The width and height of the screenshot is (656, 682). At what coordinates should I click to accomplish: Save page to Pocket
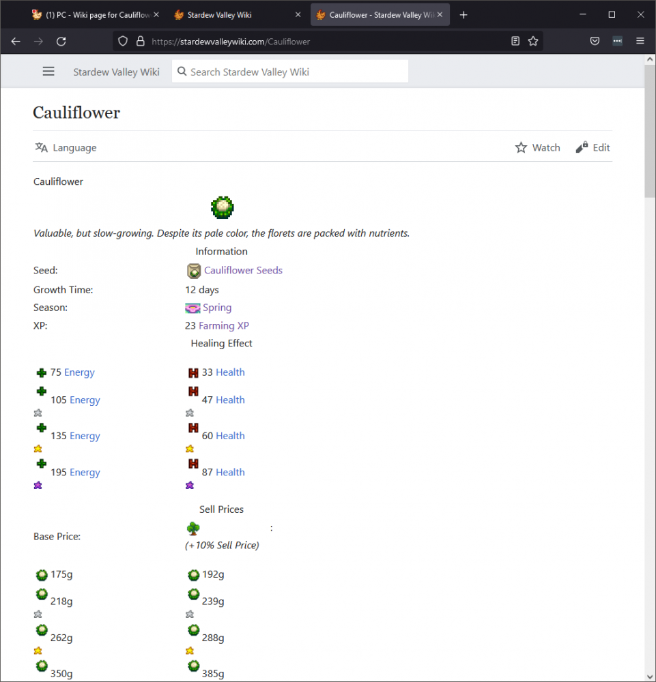click(x=595, y=42)
